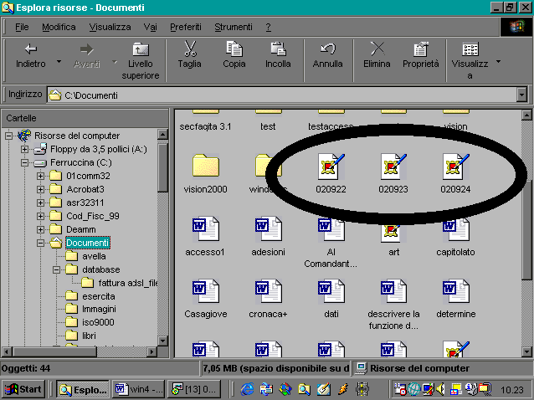Screen dimensions: 534x400
Task: Undo last action with Annulla
Action: point(327,55)
